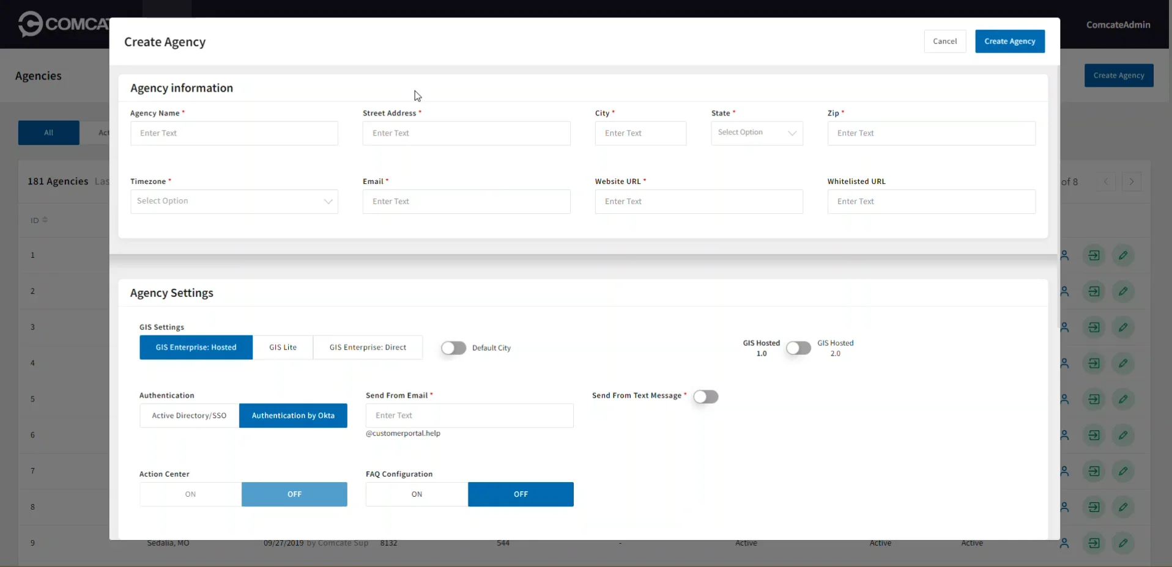The height and width of the screenshot is (567, 1172).
Task: Cancel the Create Agency dialog
Action: pos(945,41)
